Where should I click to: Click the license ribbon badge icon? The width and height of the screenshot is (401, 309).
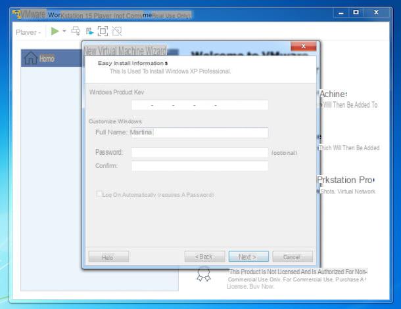click(x=204, y=274)
